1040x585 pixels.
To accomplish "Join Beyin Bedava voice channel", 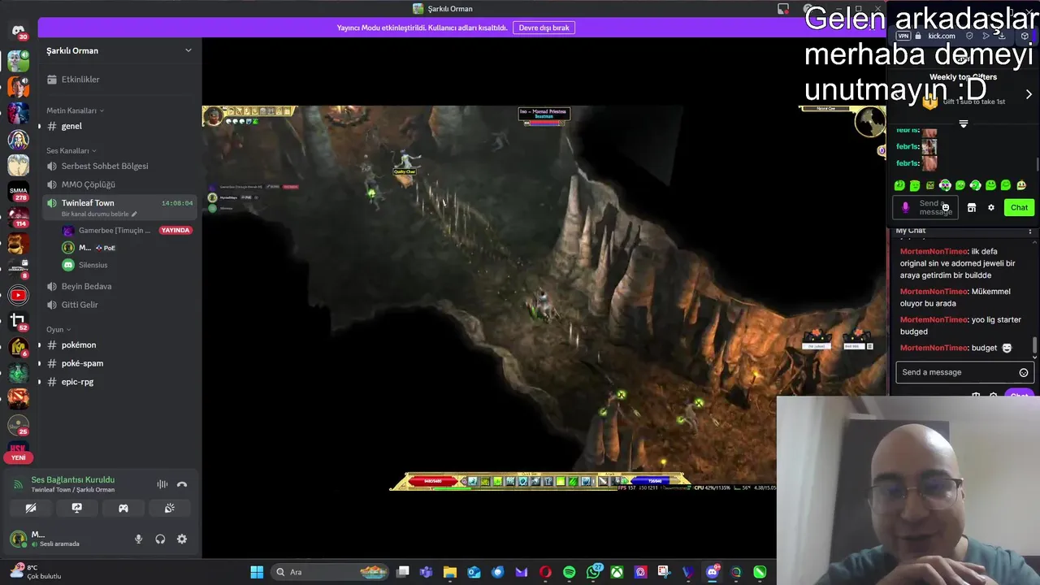I will click(119, 286).
